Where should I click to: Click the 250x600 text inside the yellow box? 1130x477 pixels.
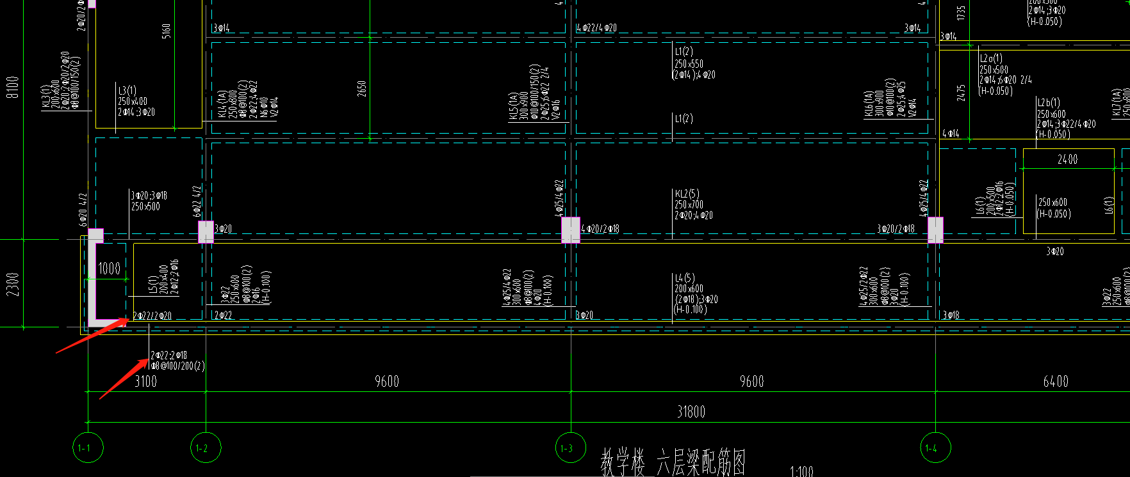1052,203
